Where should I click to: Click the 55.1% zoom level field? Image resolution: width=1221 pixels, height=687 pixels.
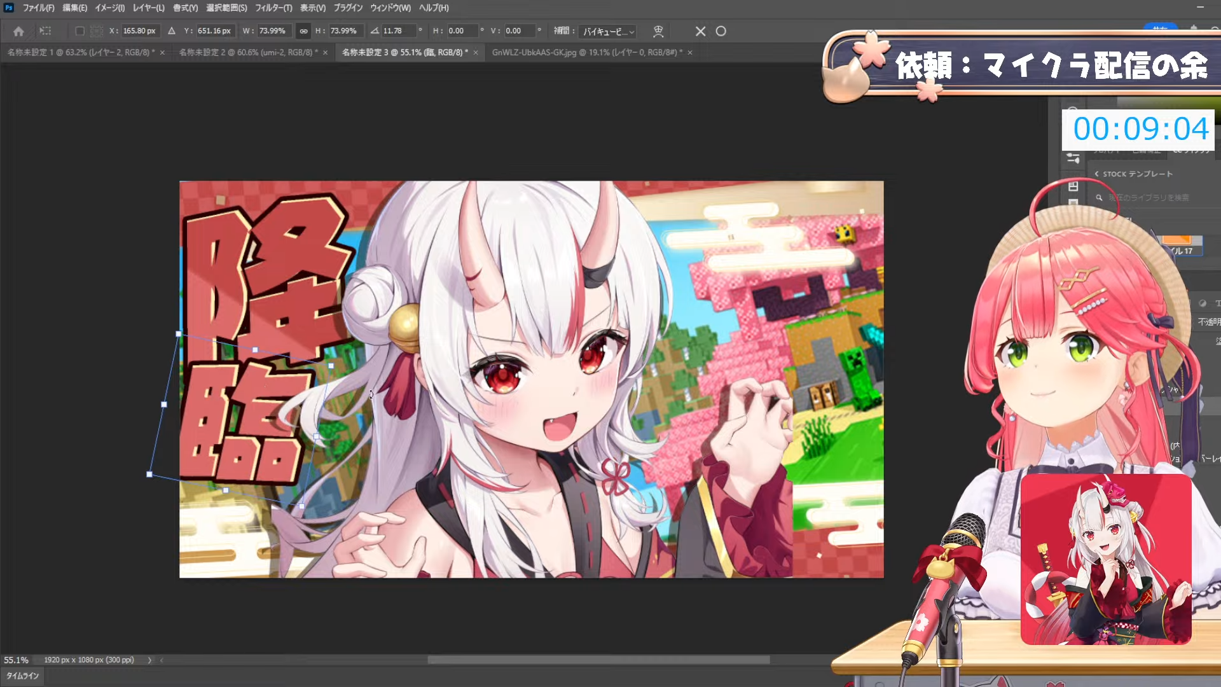click(17, 660)
